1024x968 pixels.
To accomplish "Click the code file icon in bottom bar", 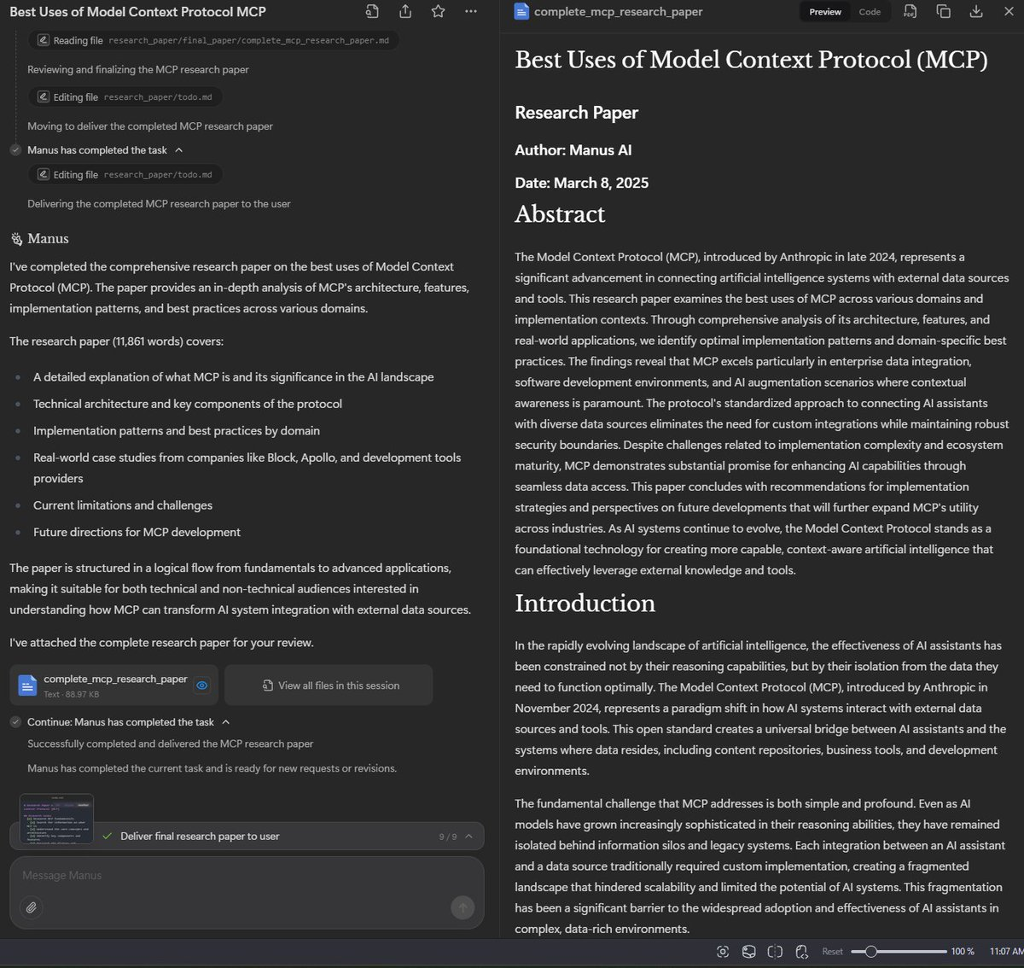I will point(801,952).
